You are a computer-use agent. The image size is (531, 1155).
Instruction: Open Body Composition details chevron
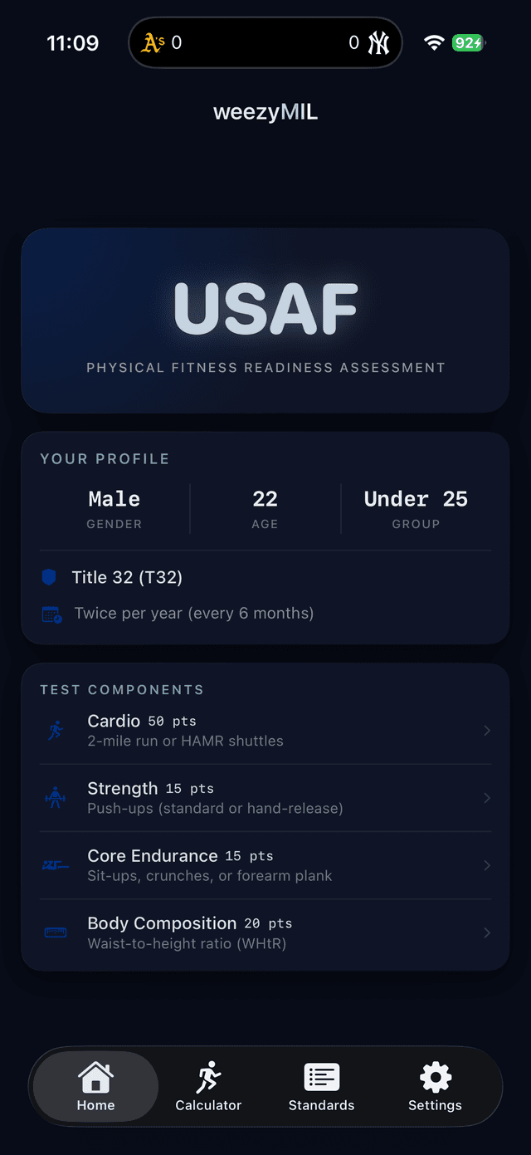[487, 932]
